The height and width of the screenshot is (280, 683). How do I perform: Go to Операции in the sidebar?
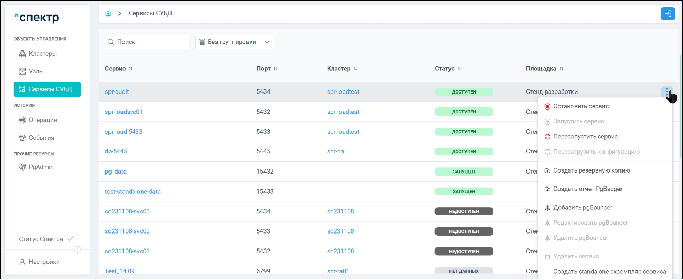pyautogui.click(x=42, y=120)
